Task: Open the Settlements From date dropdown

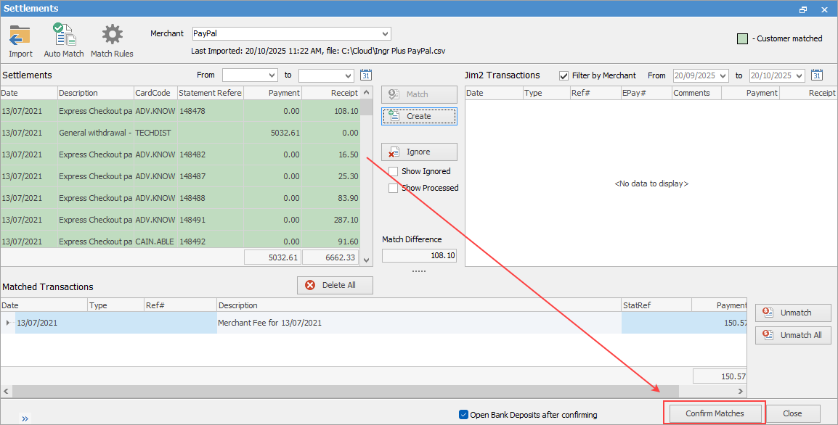Action: 272,75
